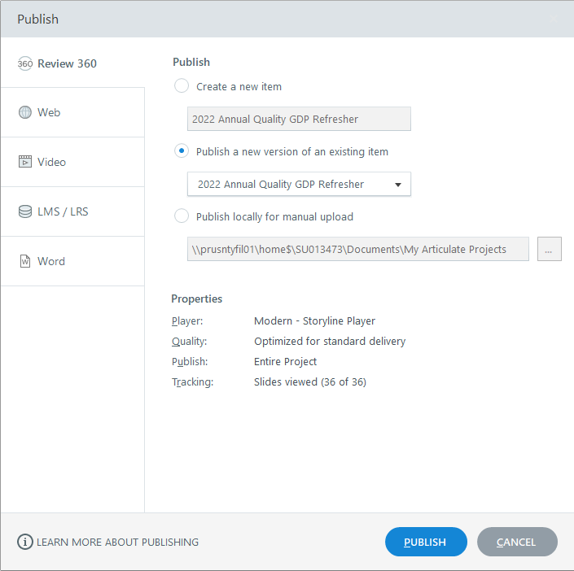Screen dimensions: 574x571
Task: Change Player: Modern - Storyline Player setting
Action: pyautogui.click(x=314, y=320)
